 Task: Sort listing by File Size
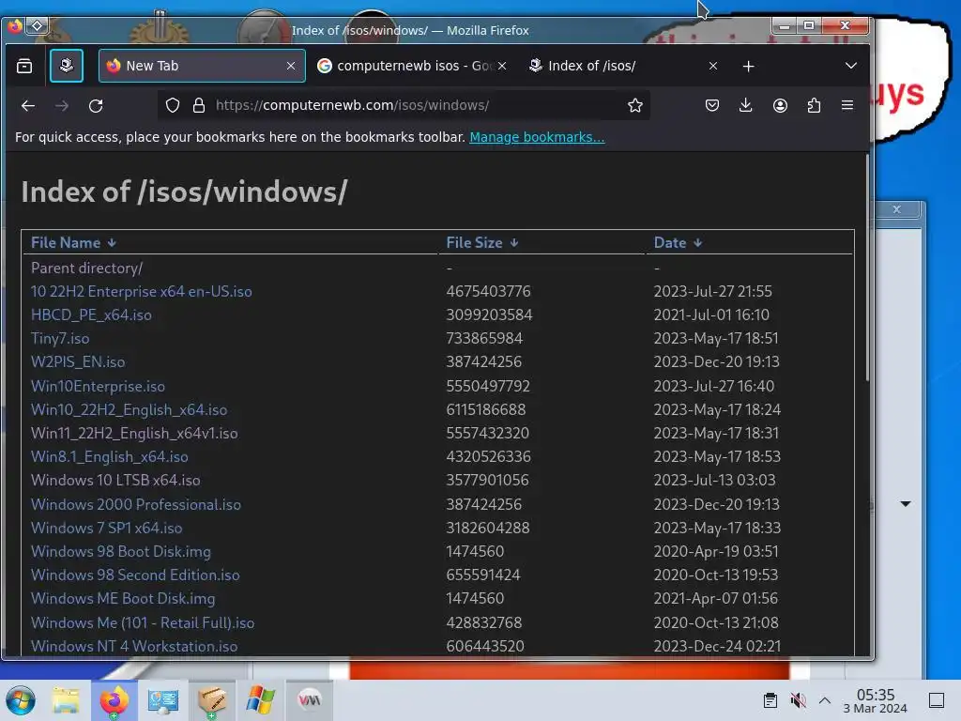click(481, 243)
